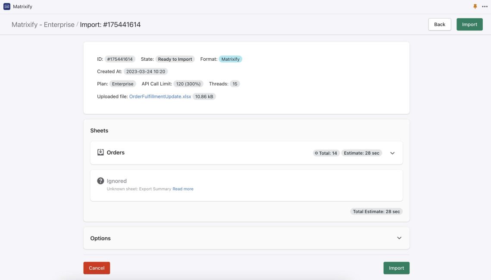Select the Import: #175441614 breadcrumb title
The height and width of the screenshot is (280, 491).
click(x=109, y=25)
